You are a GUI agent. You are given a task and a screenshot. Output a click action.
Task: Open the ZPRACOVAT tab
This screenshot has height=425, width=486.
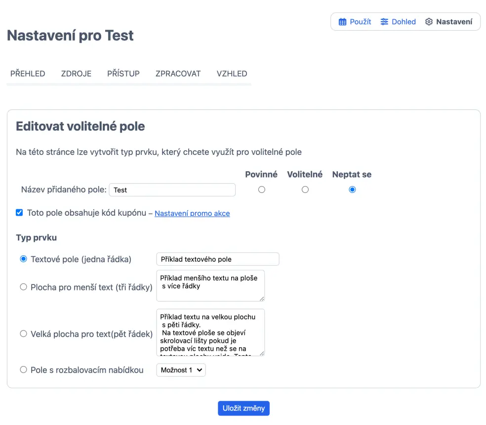click(x=178, y=74)
